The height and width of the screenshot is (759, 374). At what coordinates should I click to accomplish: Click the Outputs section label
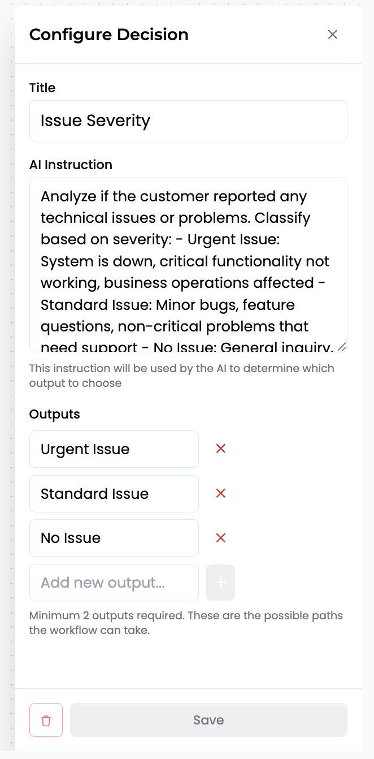click(x=54, y=414)
